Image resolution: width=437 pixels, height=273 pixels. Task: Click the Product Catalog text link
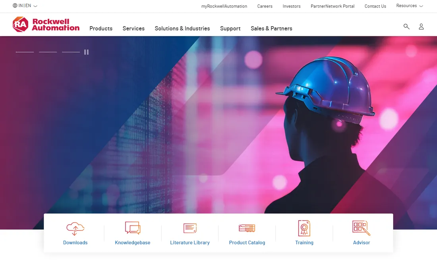247,243
